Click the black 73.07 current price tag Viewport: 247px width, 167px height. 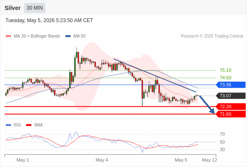[231, 96]
